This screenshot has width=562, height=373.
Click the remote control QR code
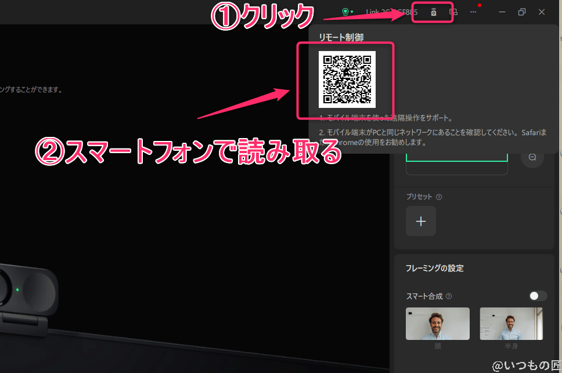(x=347, y=79)
